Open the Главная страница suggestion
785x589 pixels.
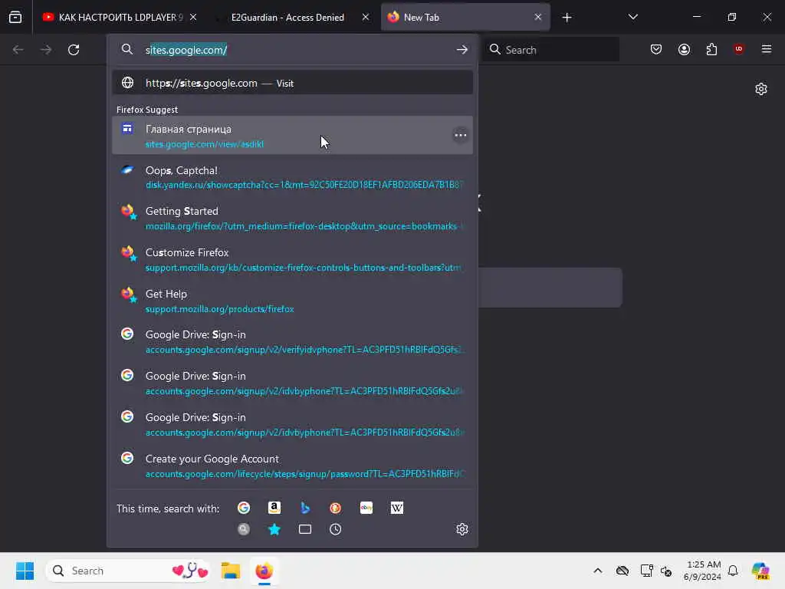292,136
